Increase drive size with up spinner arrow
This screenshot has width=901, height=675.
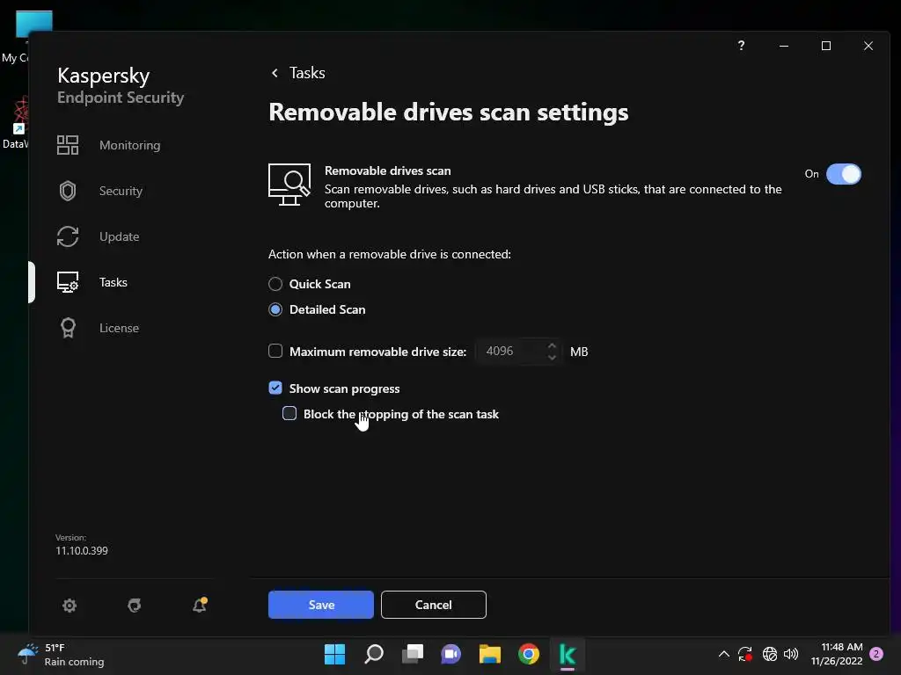pyautogui.click(x=552, y=346)
